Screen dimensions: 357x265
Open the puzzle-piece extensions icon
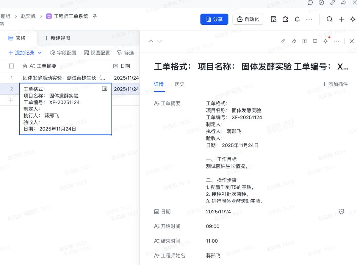tap(285, 19)
